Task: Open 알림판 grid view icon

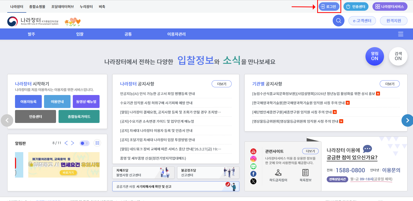Action: [x=97, y=143]
